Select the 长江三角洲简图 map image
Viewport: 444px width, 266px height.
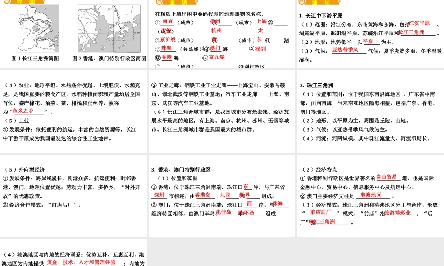tap(38, 28)
